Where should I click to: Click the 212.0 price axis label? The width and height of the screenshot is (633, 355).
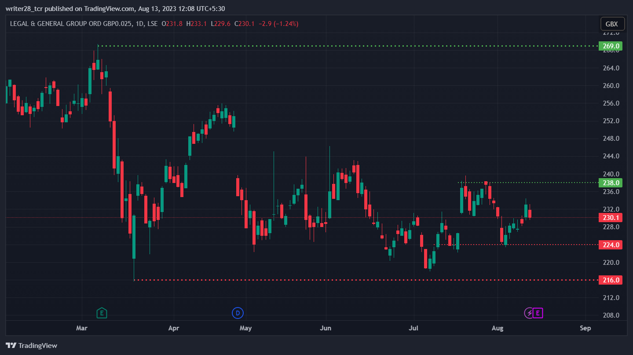click(611, 298)
